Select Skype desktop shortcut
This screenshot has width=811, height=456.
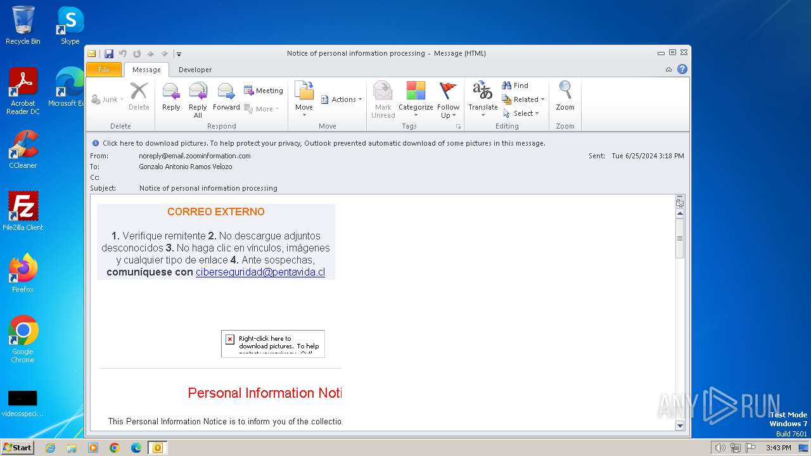pyautogui.click(x=70, y=25)
